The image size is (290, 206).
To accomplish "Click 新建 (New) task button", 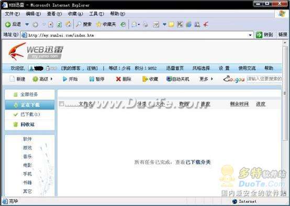I will pyautogui.click(x=18, y=79).
